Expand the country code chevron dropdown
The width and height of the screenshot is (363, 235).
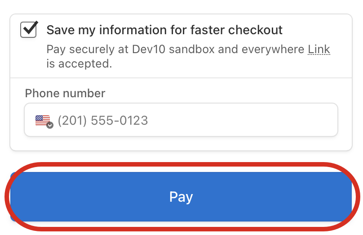click(50, 125)
